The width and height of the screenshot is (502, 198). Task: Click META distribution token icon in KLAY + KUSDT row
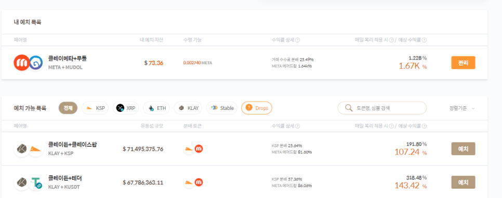click(x=199, y=182)
